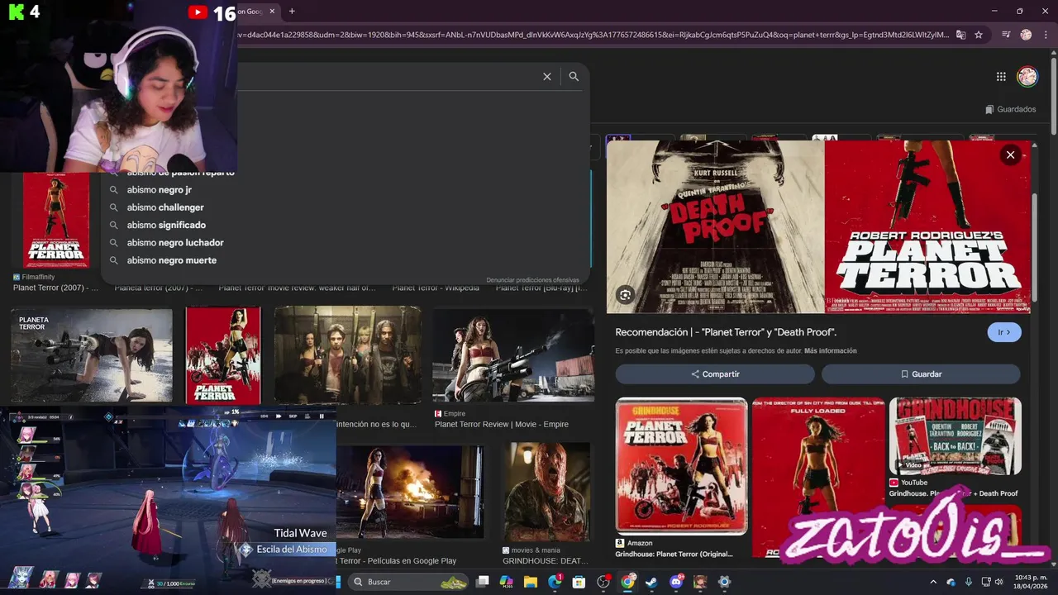Click "Planet Terror Review | Movie - Empire"
This screenshot has height=595, width=1058.
(x=502, y=424)
